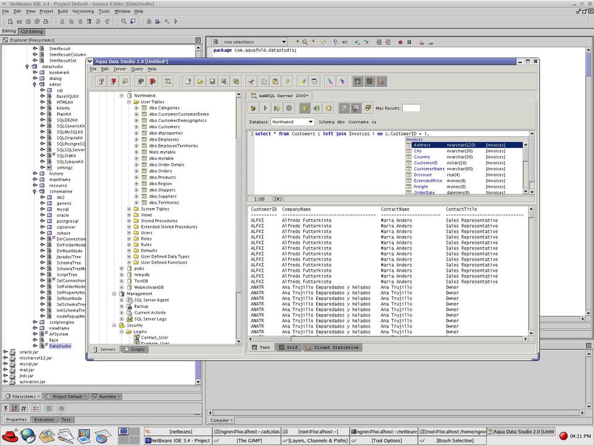Switch to the Scripts tab

point(134,349)
